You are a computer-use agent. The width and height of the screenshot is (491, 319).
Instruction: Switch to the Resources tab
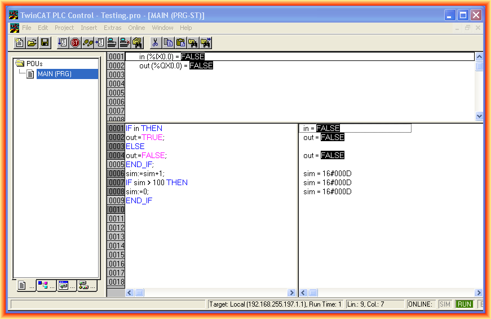point(86,286)
